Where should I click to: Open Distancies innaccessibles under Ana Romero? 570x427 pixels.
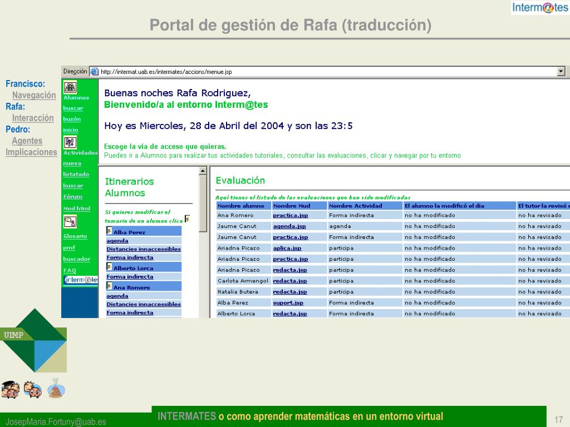click(x=144, y=304)
